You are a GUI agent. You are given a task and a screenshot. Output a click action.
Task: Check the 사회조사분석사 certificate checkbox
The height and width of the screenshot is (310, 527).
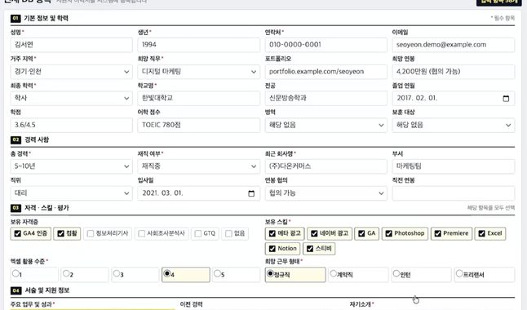click(141, 233)
